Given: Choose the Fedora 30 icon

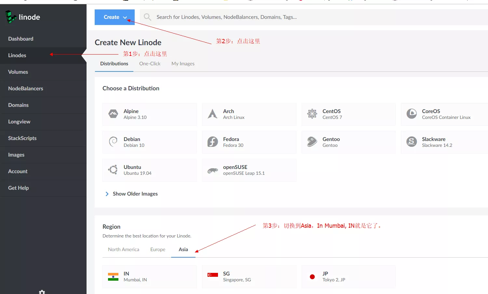Looking at the screenshot, I should click(x=212, y=142).
